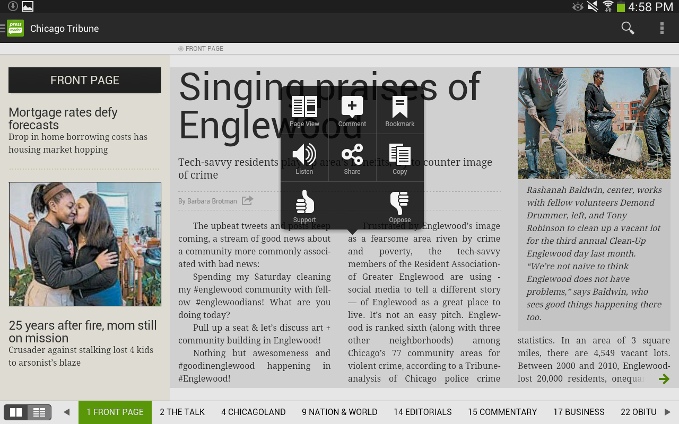Open Page View from popup menu
This screenshot has width=679, height=424.
(304, 110)
